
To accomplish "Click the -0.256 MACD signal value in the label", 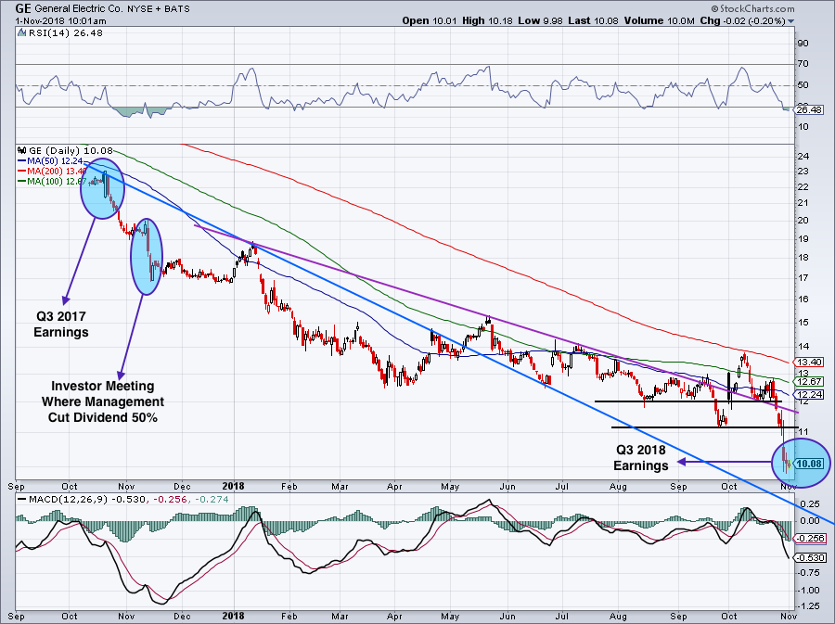I will point(170,500).
